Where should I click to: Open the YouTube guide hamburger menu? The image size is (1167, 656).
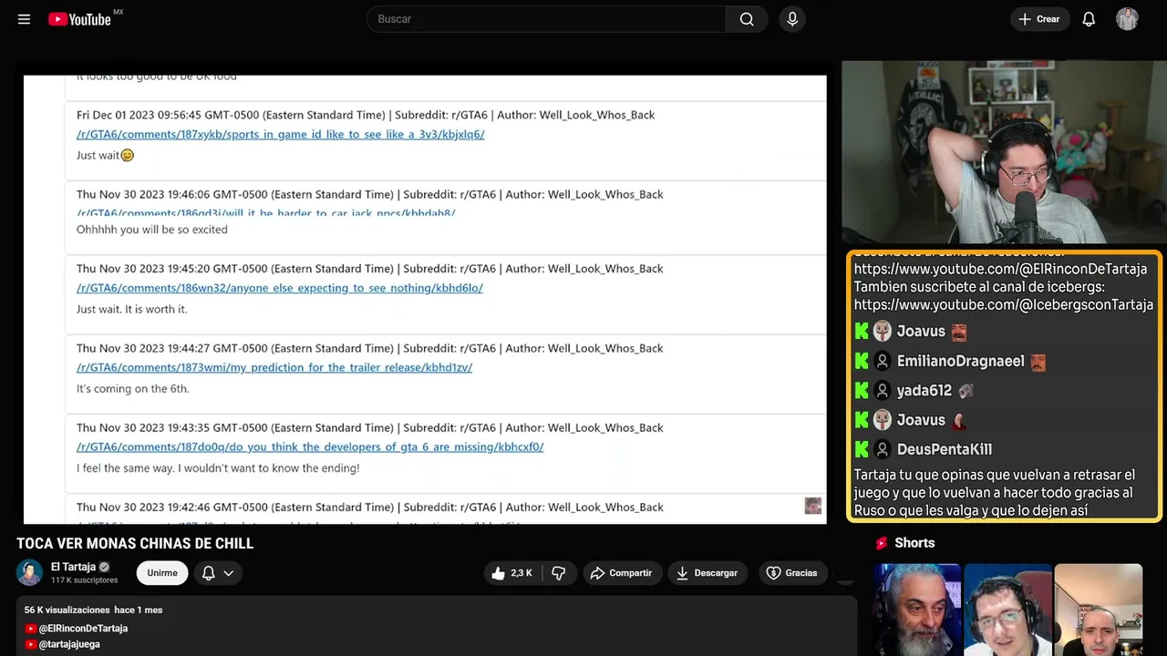click(x=25, y=19)
